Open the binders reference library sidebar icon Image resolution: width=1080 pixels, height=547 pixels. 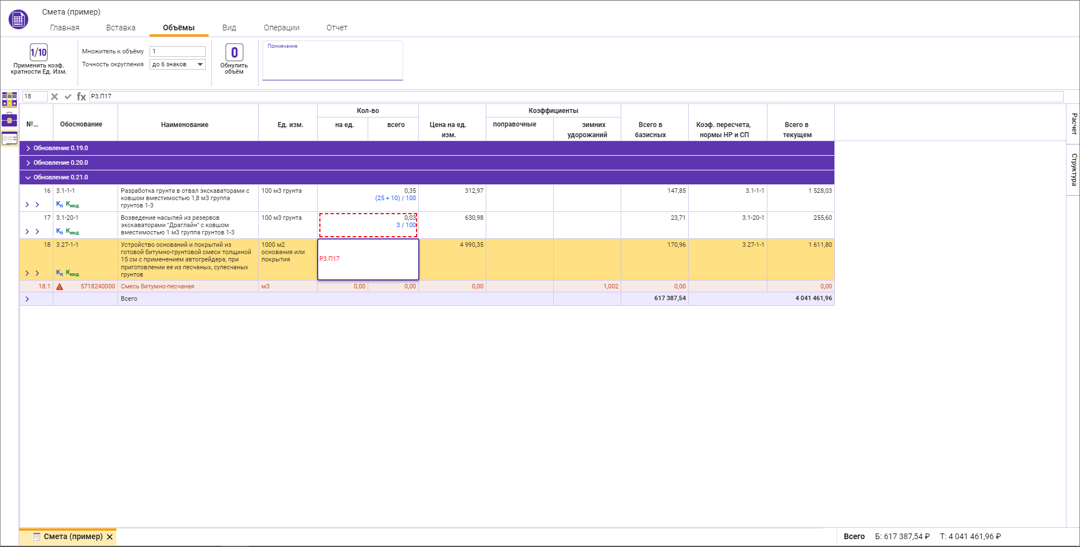tap(10, 100)
